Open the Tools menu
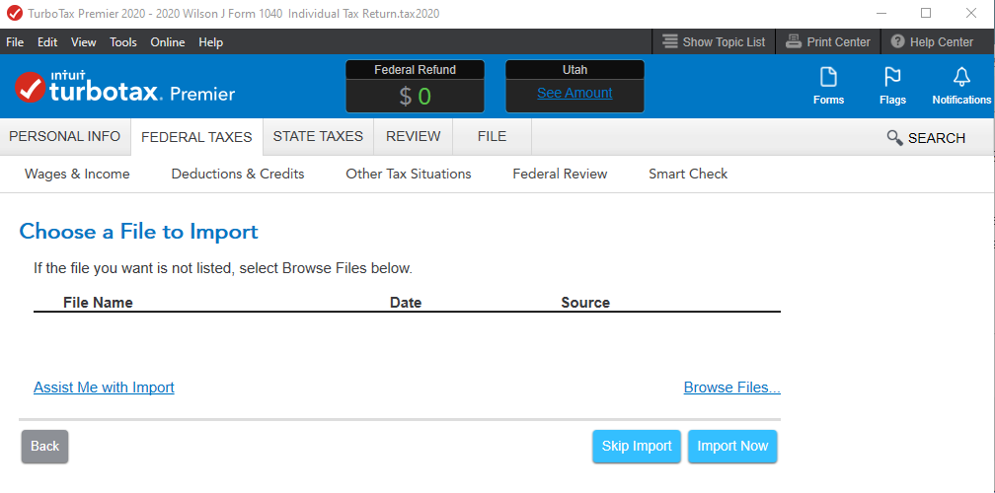Screen dimensions: 995x493 click(123, 42)
